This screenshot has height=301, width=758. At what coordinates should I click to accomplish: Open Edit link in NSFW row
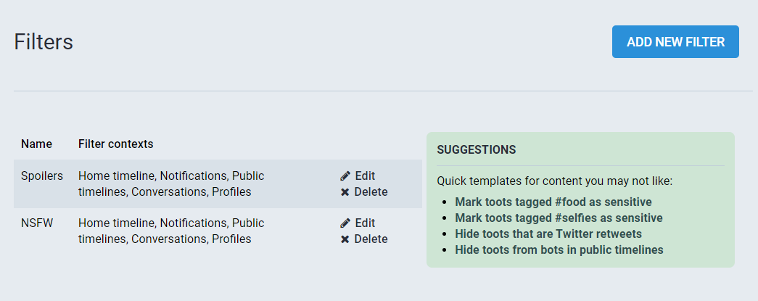click(x=365, y=223)
